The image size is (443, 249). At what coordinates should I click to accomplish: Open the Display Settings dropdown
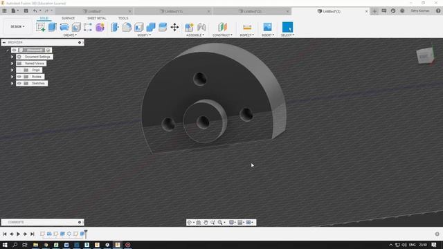click(233, 223)
